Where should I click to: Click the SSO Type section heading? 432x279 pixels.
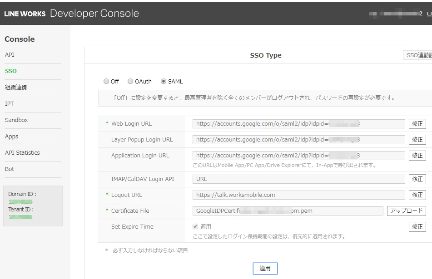[x=266, y=55]
